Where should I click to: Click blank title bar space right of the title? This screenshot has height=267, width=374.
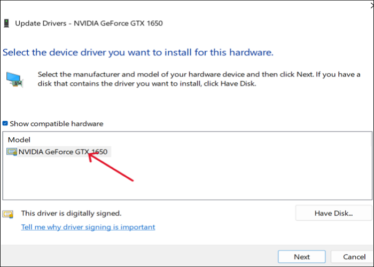267,23
